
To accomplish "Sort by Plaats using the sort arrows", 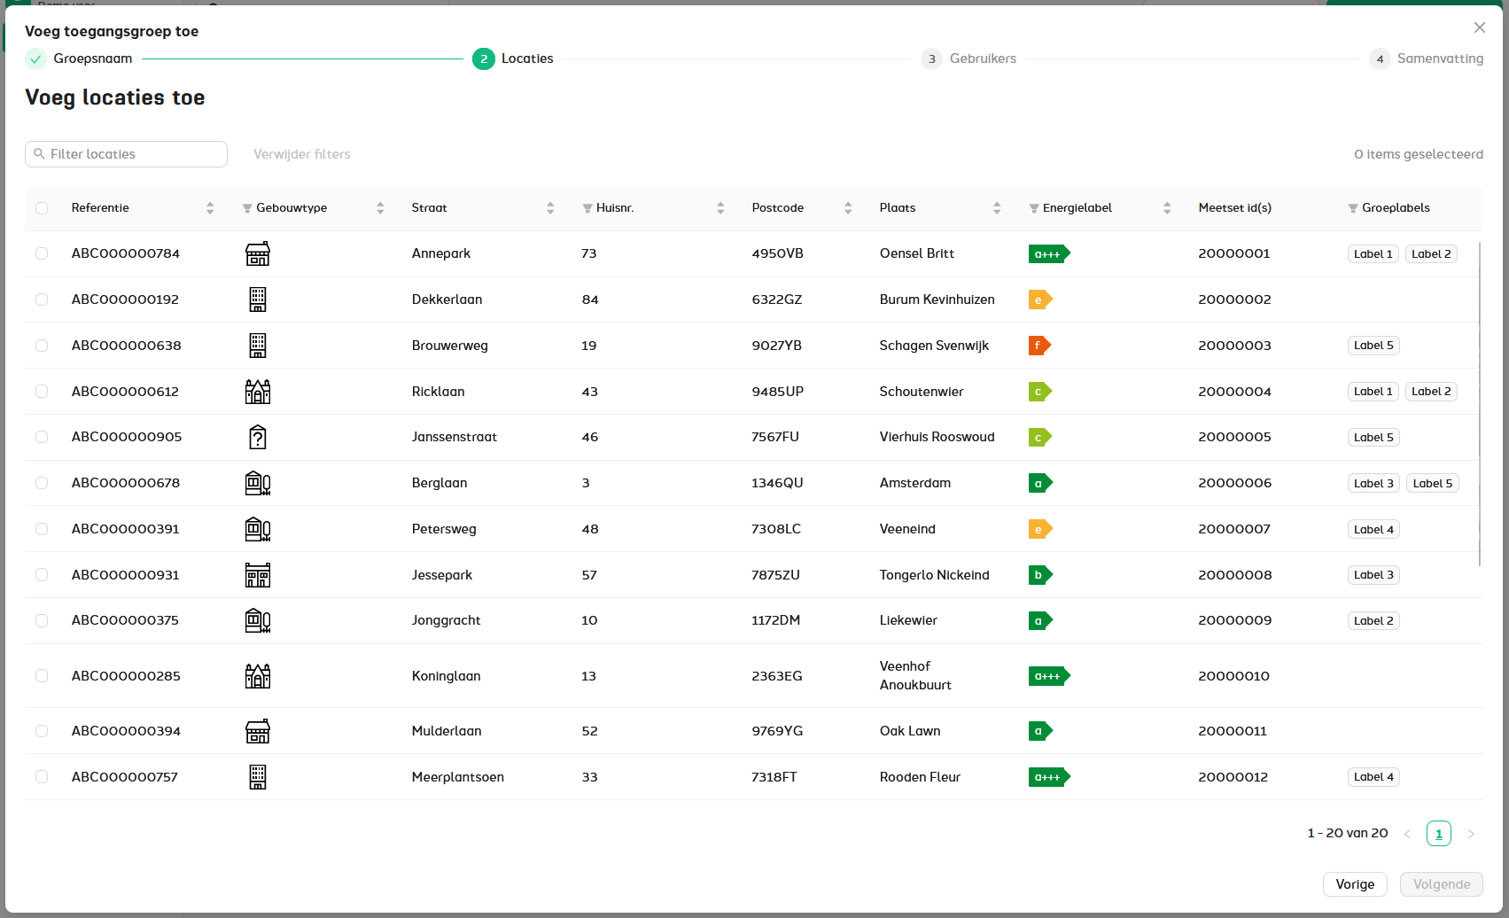I will click(x=997, y=208).
